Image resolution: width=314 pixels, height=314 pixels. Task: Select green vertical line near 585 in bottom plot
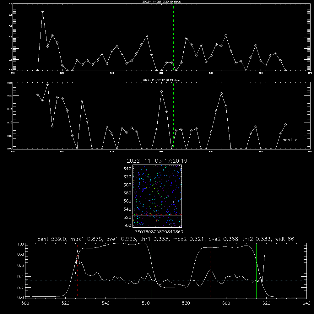point(195,271)
